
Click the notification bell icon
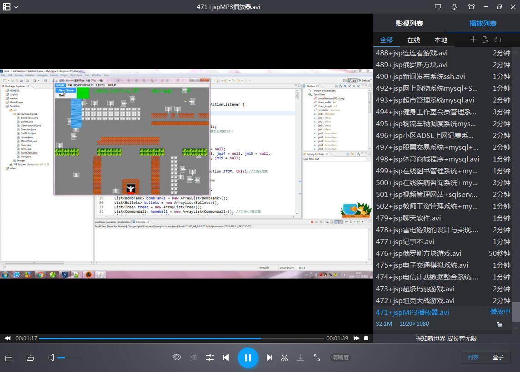pyautogui.click(x=455, y=7)
